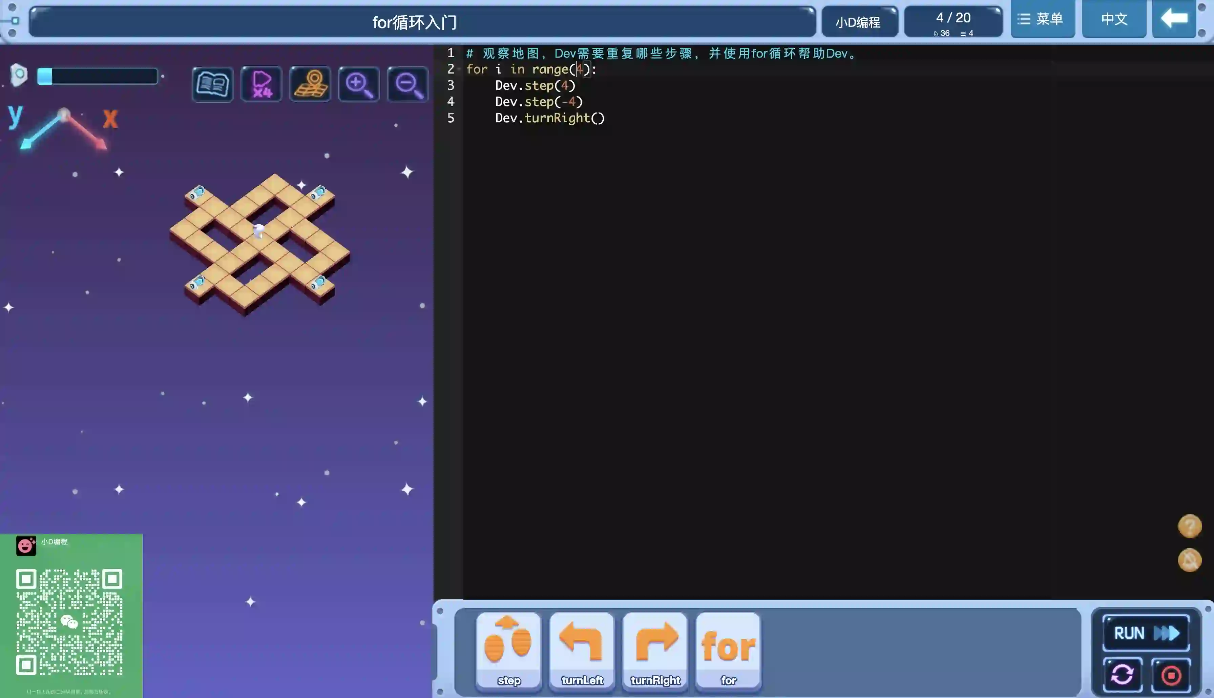This screenshot has width=1214, height=698.
Task: Insert the turnLeft command block
Action: (582, 651)
